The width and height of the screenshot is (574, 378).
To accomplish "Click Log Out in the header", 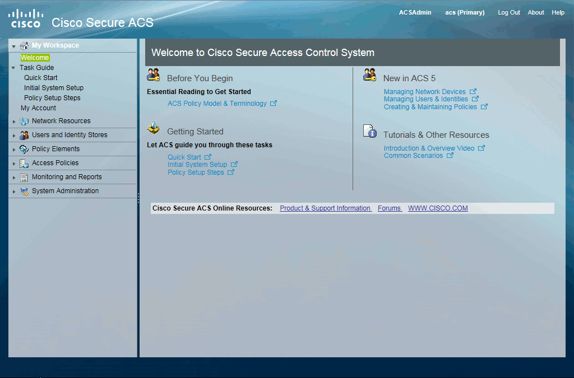I will pos(508,12).
